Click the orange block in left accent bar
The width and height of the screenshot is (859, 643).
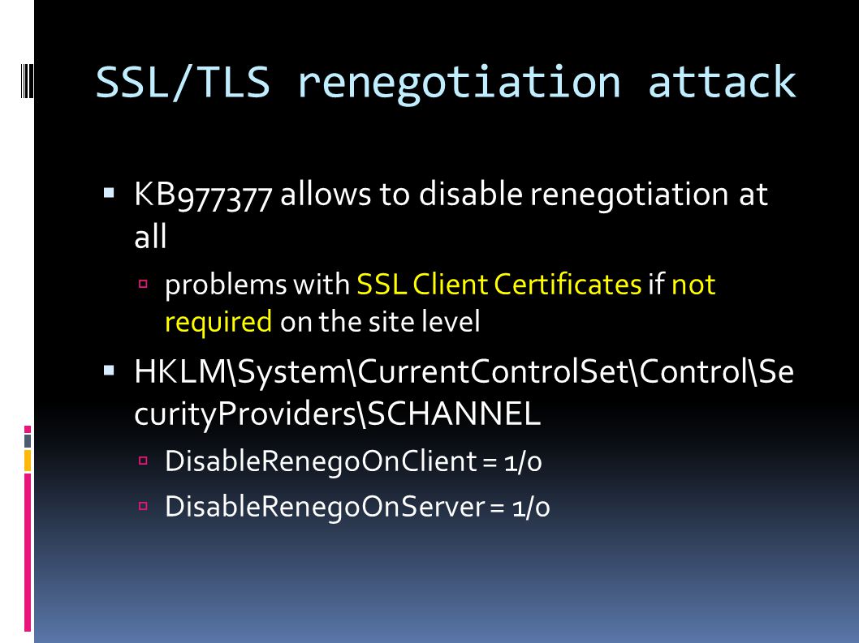[28, 461]
